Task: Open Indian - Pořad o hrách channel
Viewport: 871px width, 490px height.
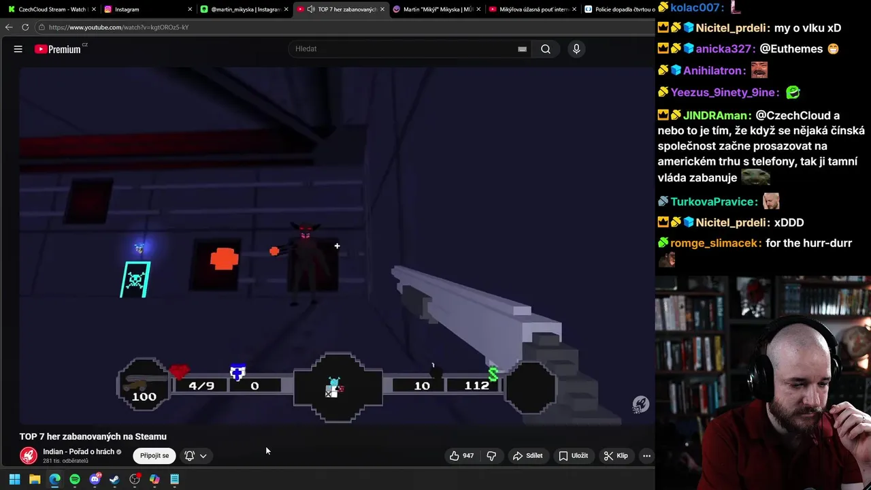Action: pos(78,452)
